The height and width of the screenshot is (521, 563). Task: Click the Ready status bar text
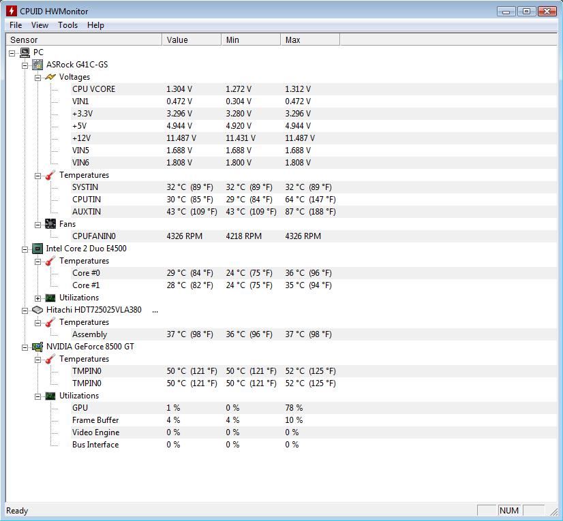click(17, 511)
